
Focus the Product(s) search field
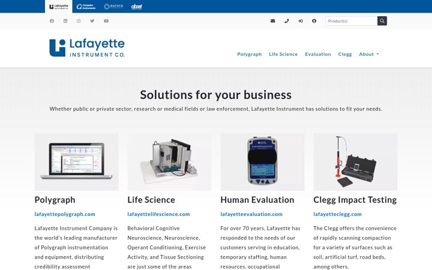(x=351, y=21)
